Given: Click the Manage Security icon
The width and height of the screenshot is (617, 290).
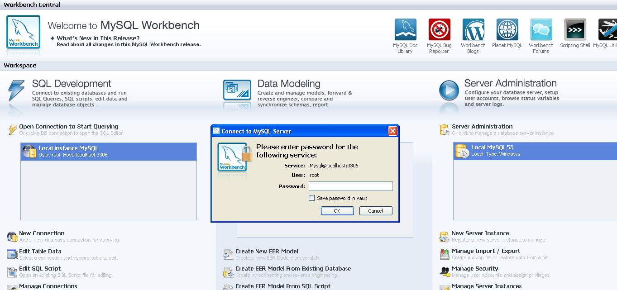Looking at the screenshot, I should 445,272.
